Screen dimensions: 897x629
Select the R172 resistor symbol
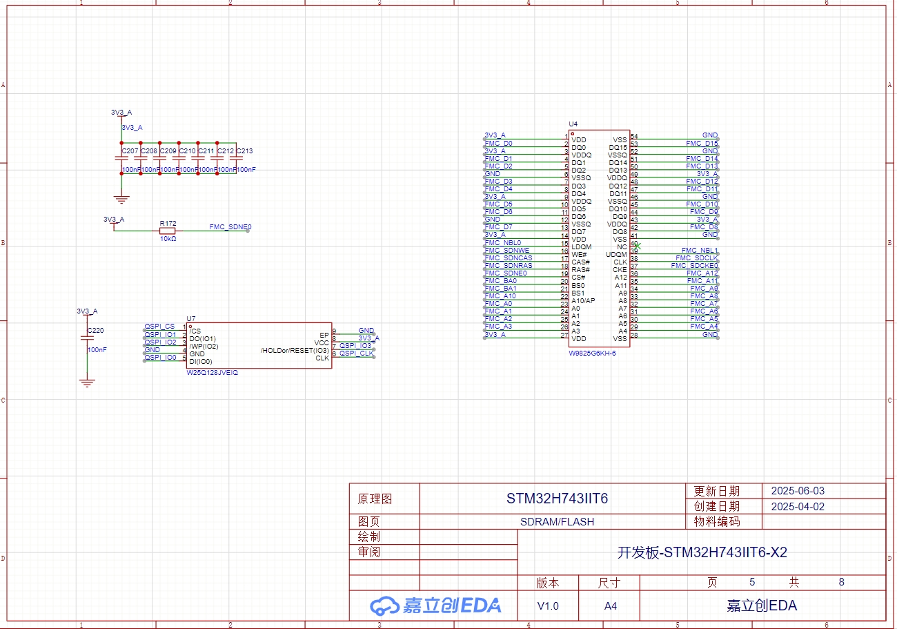click(x=168, y=231)
